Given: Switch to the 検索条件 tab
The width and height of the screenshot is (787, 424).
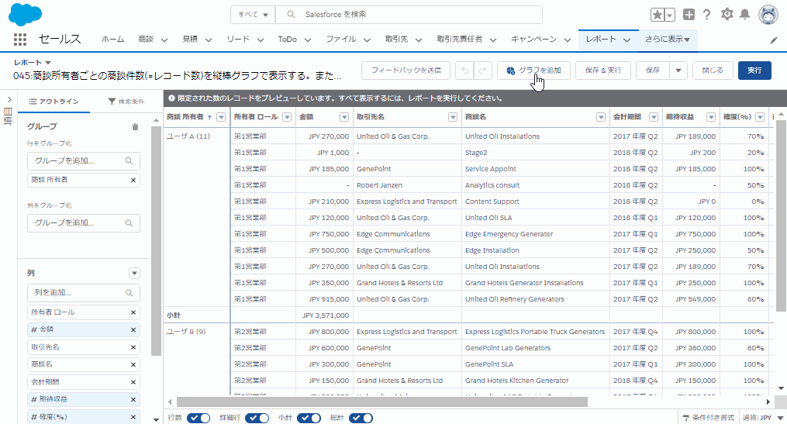Looking at the screenshot, I should point(126,102).
